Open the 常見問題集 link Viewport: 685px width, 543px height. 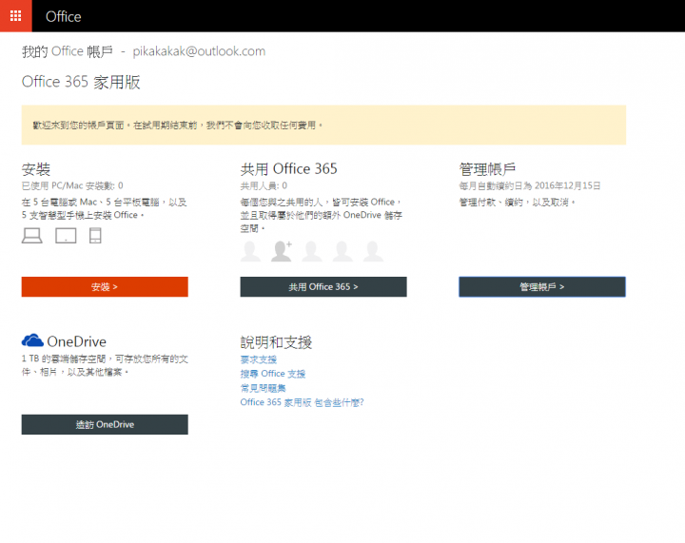[263, 388]
